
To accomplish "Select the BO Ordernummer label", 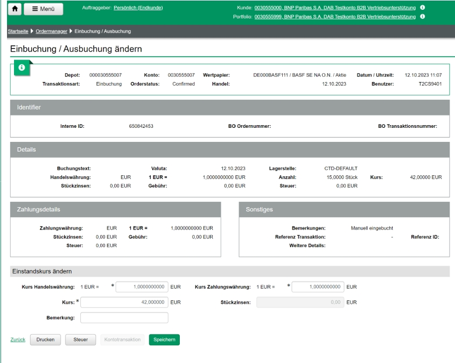I will click(249, 126).
